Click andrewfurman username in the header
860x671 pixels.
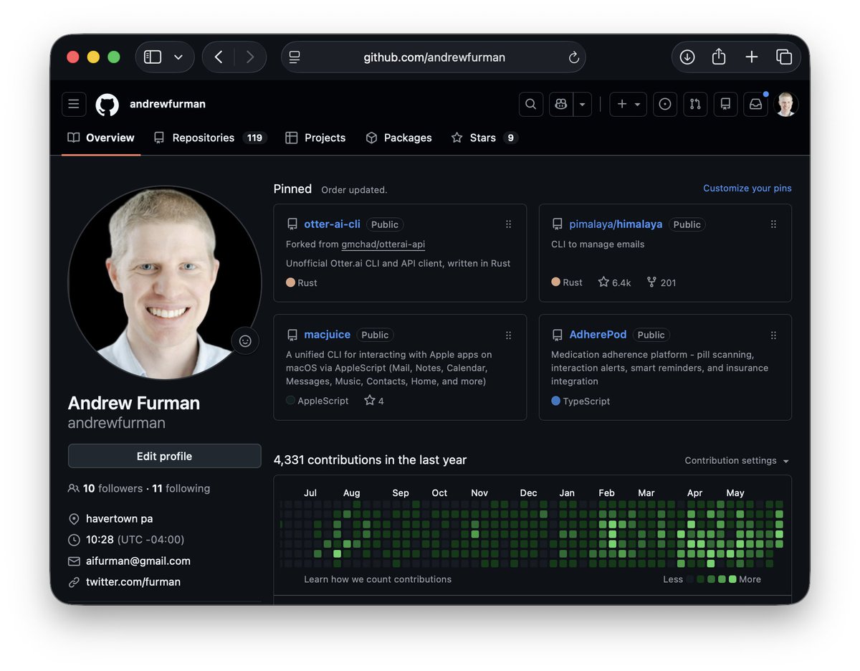168,104
